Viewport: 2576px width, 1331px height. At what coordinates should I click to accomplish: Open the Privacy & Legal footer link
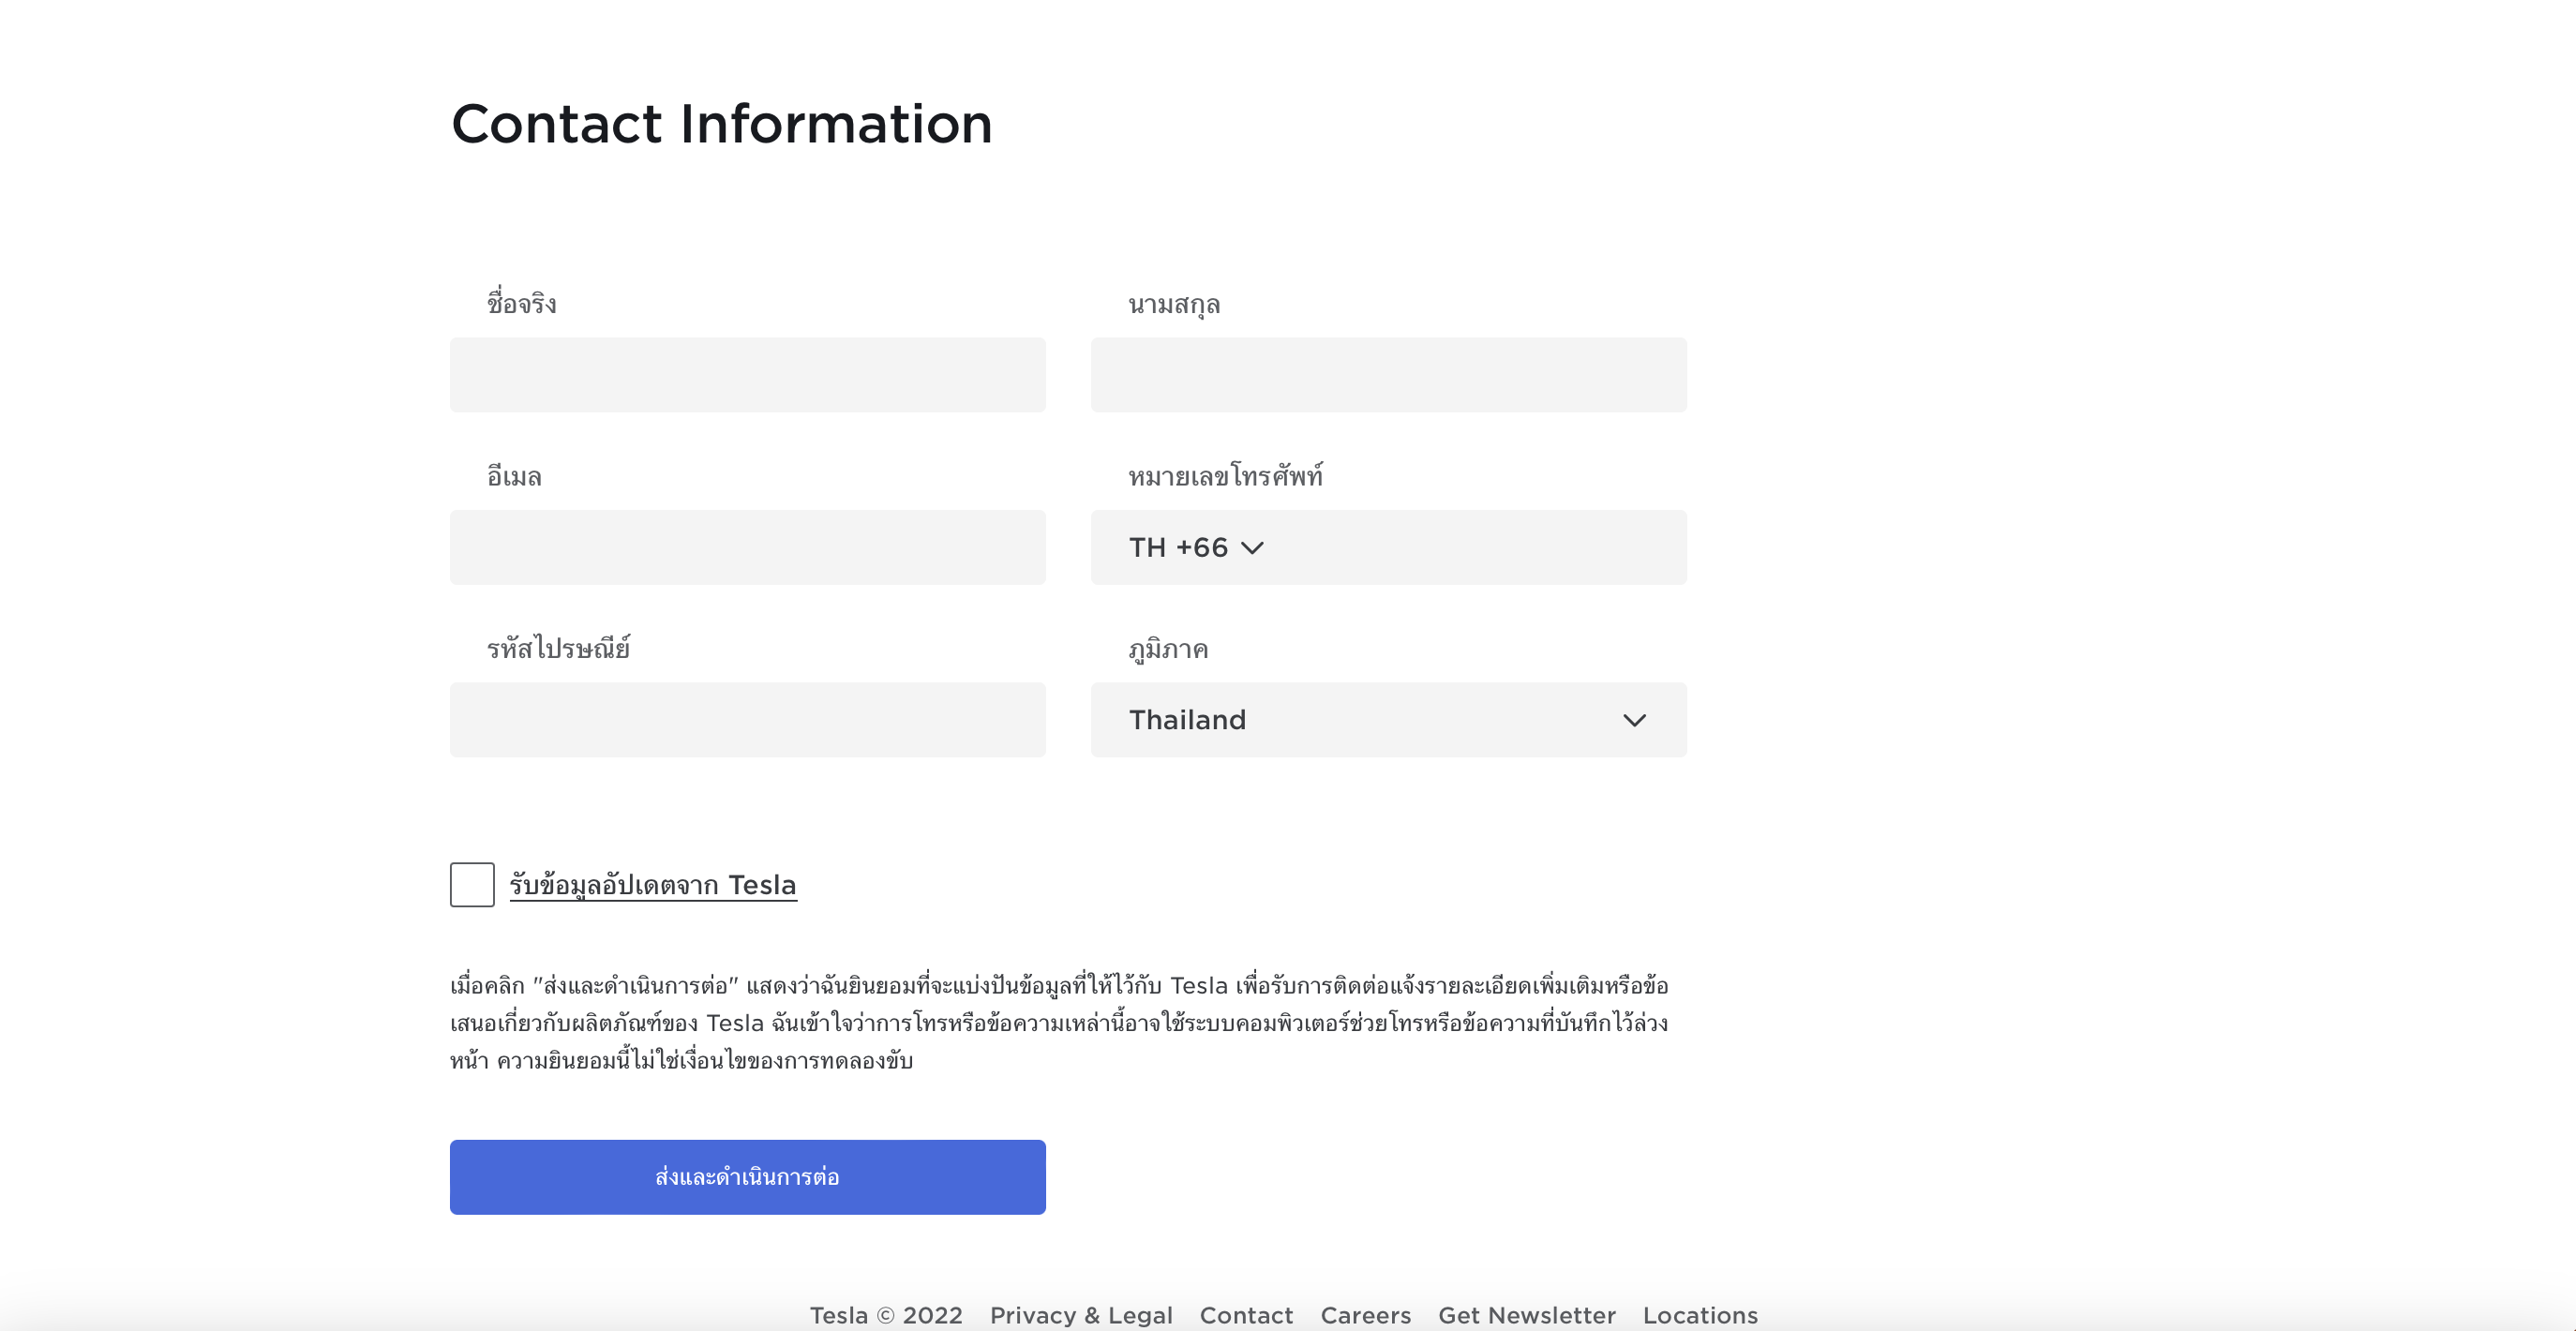[x=1081, y=1315]
